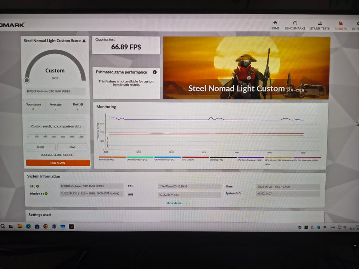Screen dimensions: 359x269
Task: Launch Google Chrome from the taskbar
Action: [x=46, y=226]
